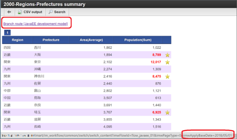Click the star icon in the 神奈川 row
The height and width of the screenshot is (139, 237).
point(167,76)
